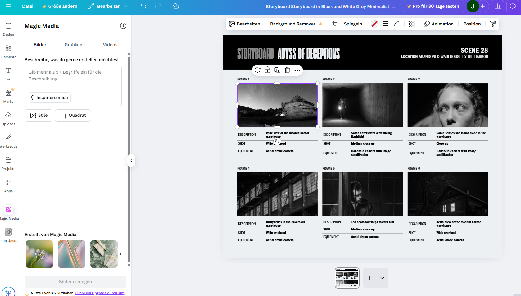Delete selected image with trash icon
The width and height of the screenshot is (521, 296).
(x=287, y=70)
